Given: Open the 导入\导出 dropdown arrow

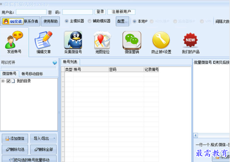Looking at the screenshot, I should (54, 138).
